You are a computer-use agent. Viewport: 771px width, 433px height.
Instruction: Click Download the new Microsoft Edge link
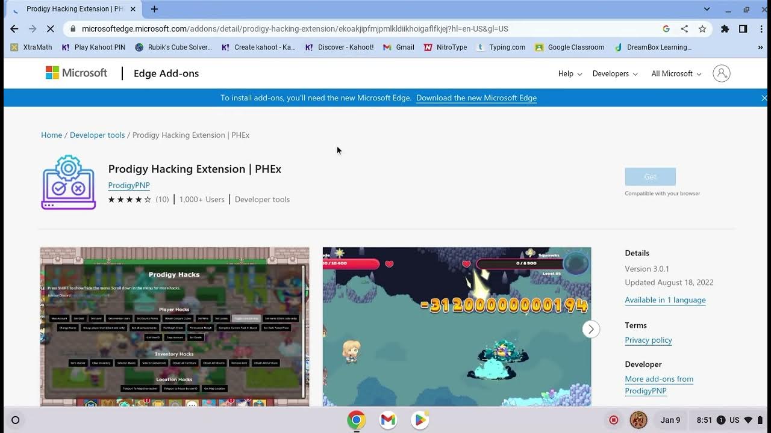tap(476, 97)
